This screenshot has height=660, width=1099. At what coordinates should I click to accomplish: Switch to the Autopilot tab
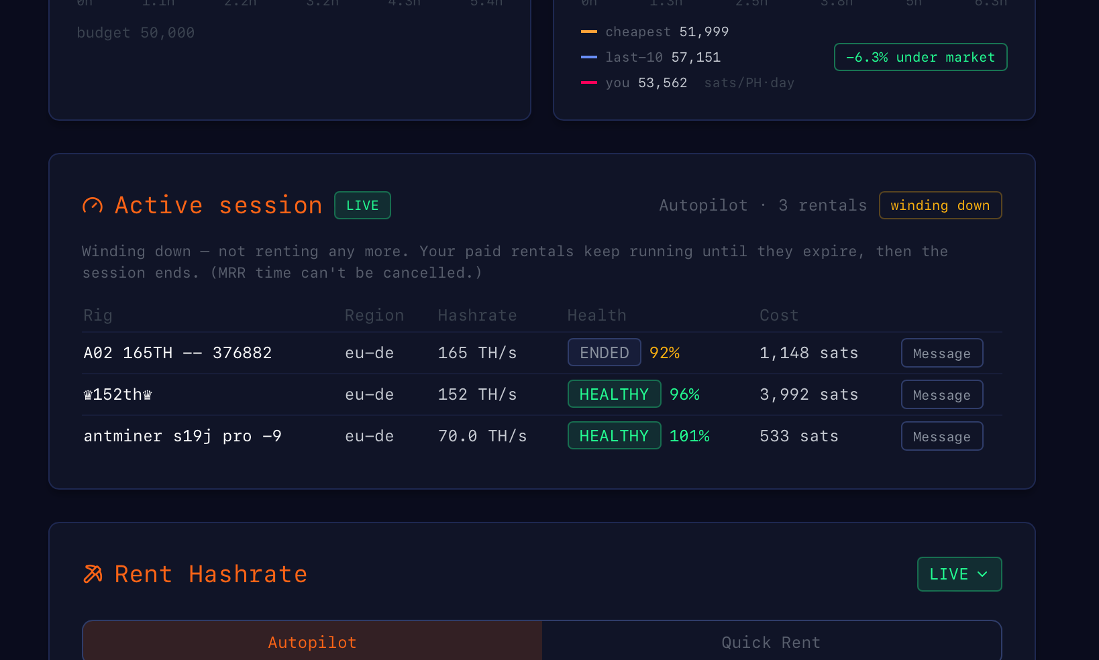312,642
